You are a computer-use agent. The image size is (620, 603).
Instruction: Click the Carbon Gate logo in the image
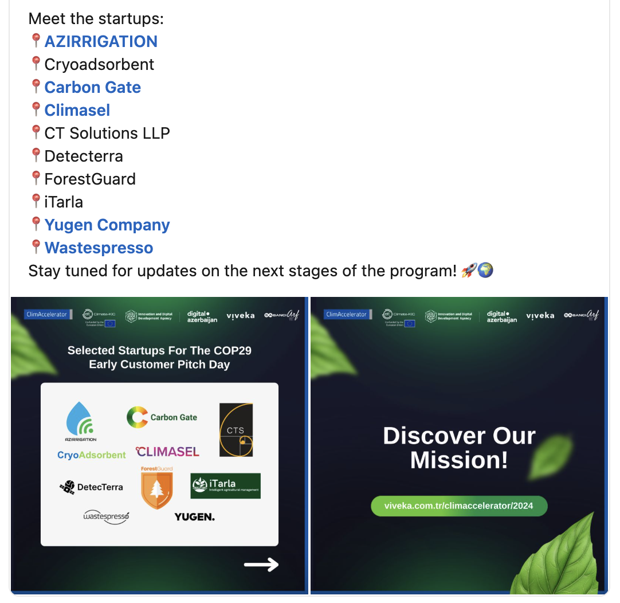(162, 417)
